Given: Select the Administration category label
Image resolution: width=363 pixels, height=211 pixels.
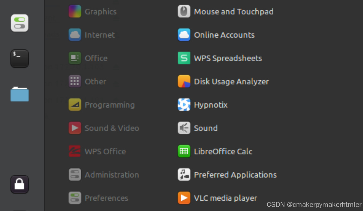Looking at the screenshot, I should tap(112, 175).
